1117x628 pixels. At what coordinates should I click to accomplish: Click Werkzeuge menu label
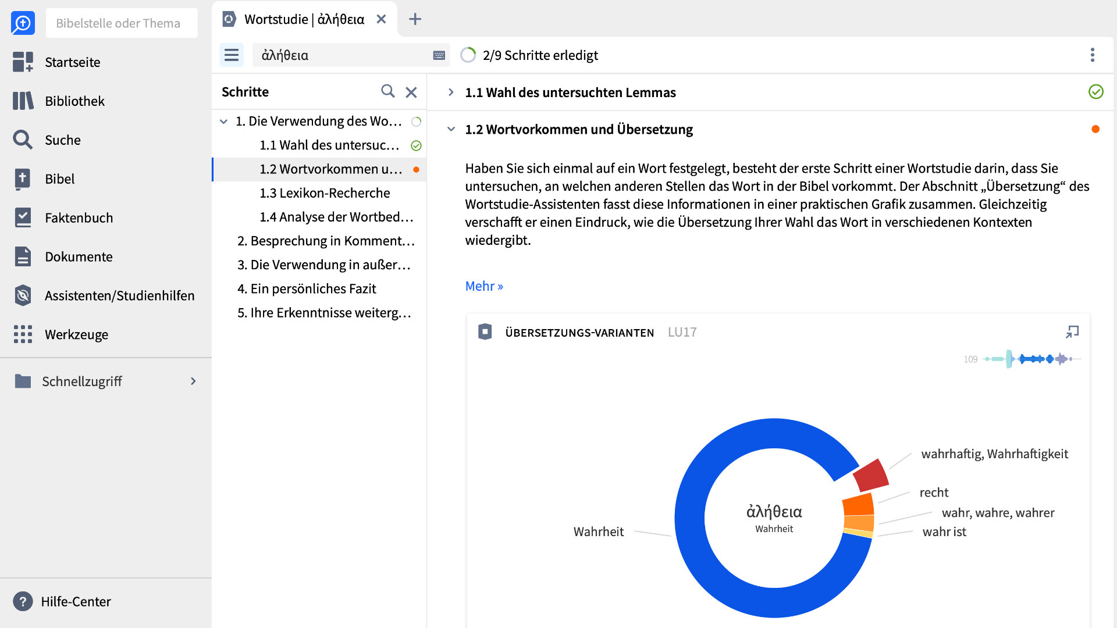pos(77,334)
